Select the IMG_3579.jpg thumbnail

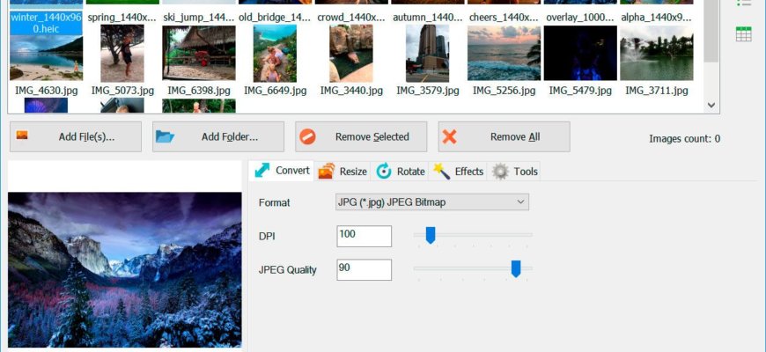tap(427, 54)
